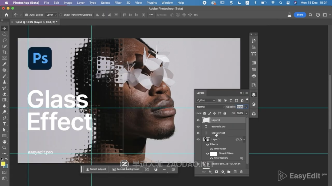Toggle visibility of Inner Glow effect
The width and height of the screenshot is (332, 186).
211,149
